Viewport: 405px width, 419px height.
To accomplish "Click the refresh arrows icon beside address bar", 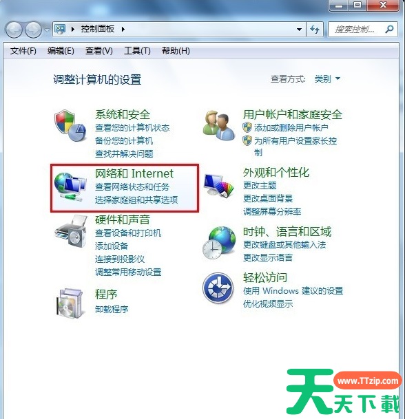I will tap(315, 29).
